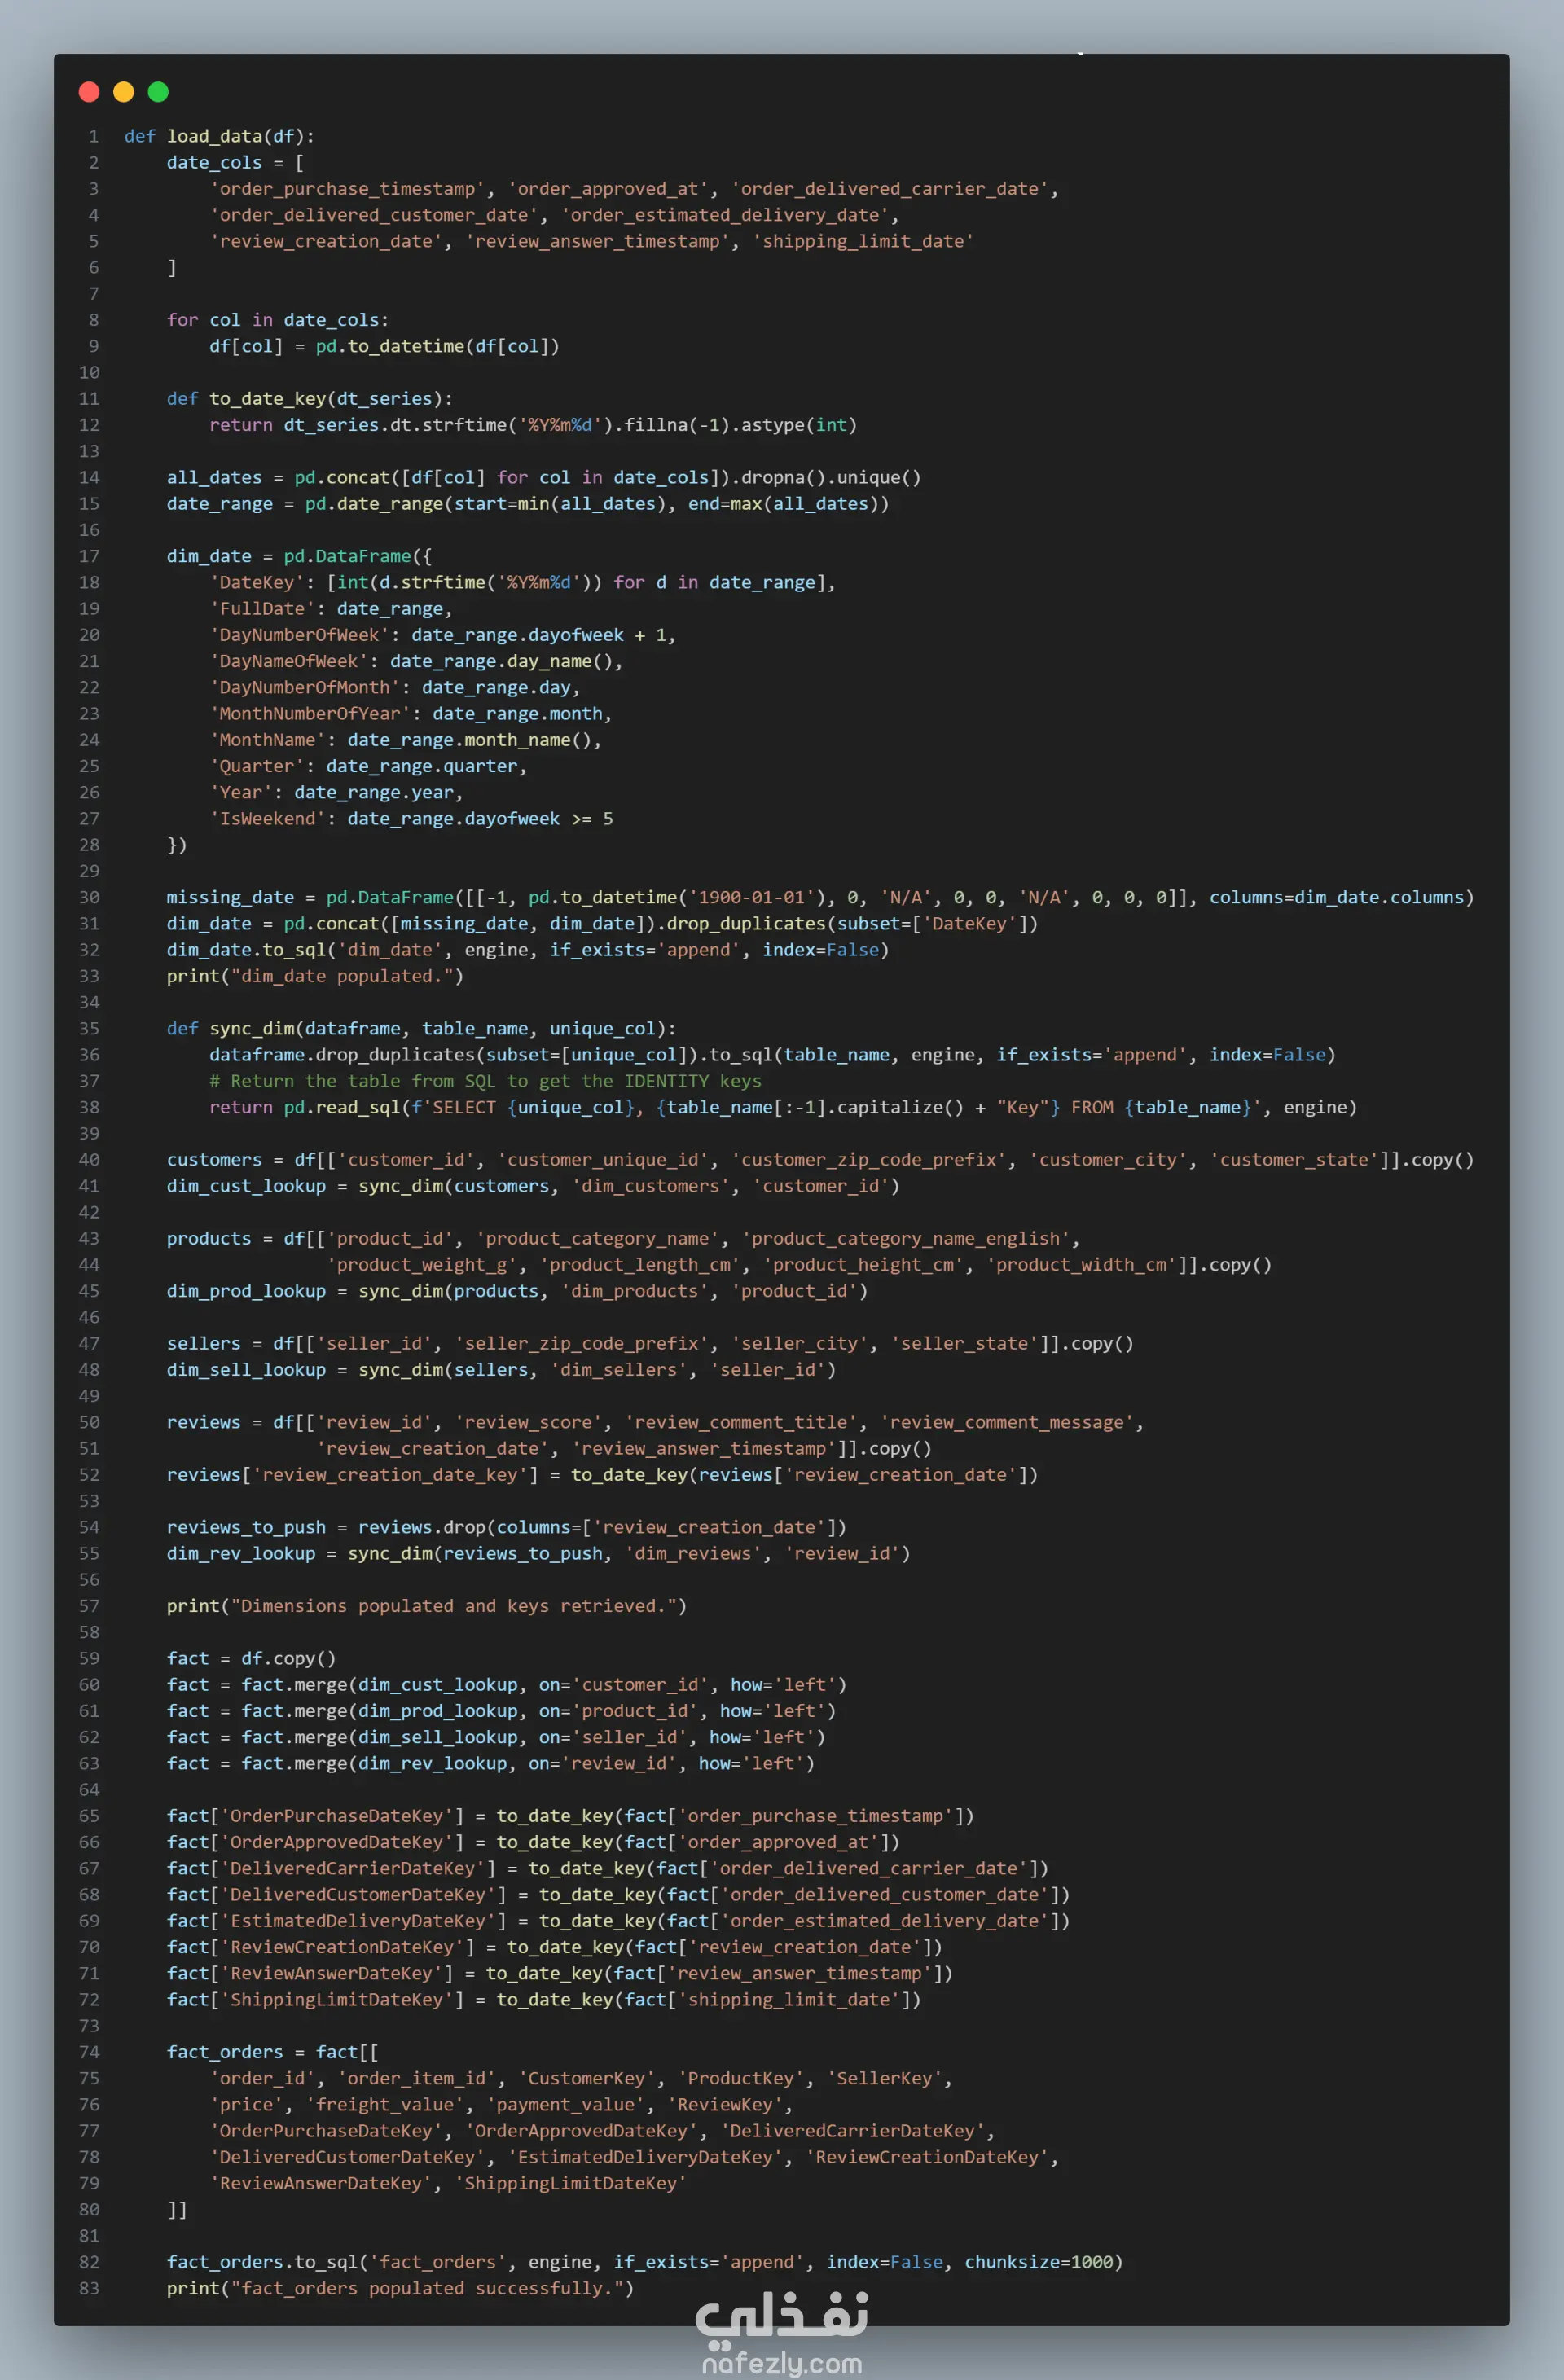Click the date_range variable on line 15

click(x=219, y=503)
